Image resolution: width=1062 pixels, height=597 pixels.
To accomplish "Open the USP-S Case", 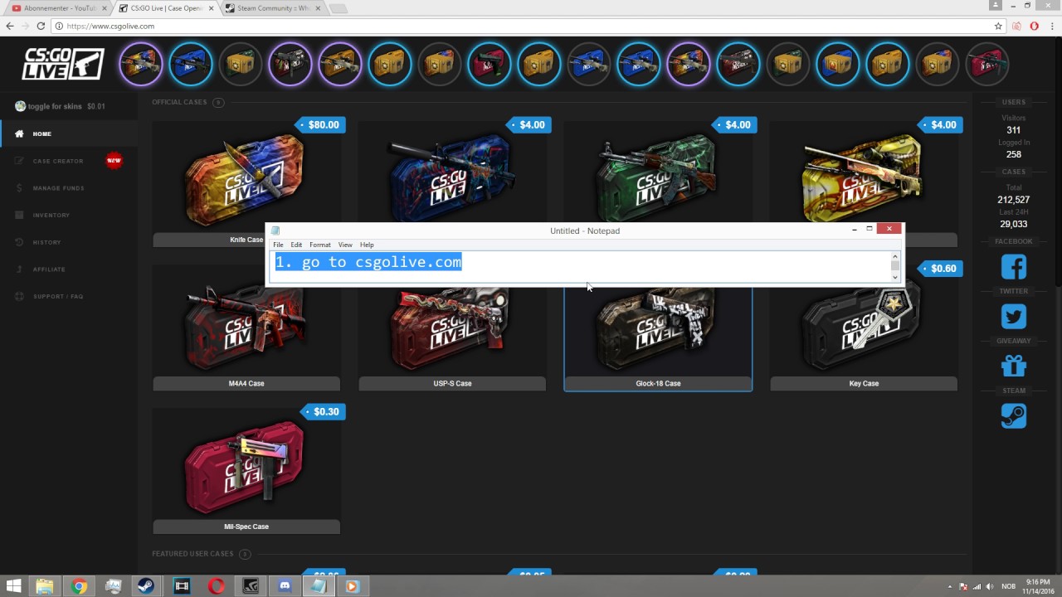I will pyautogui.click(x=452, y=328).
